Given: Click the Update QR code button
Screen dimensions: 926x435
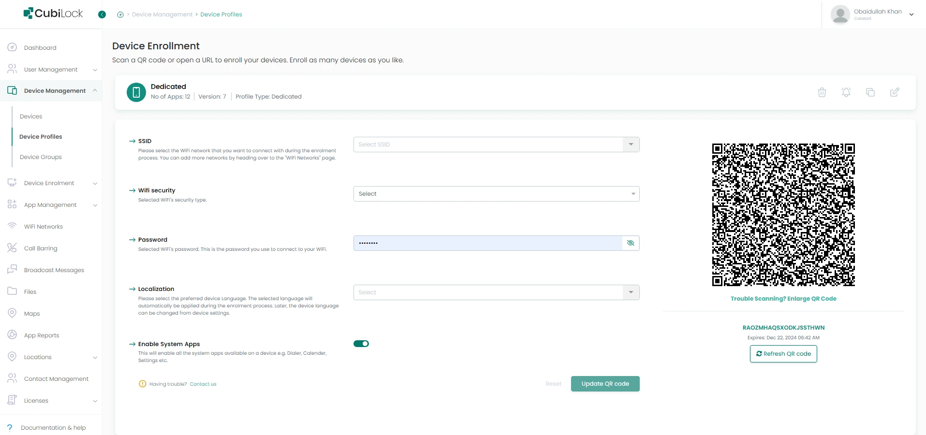Looking at the screenshot, I should [605, 384].
